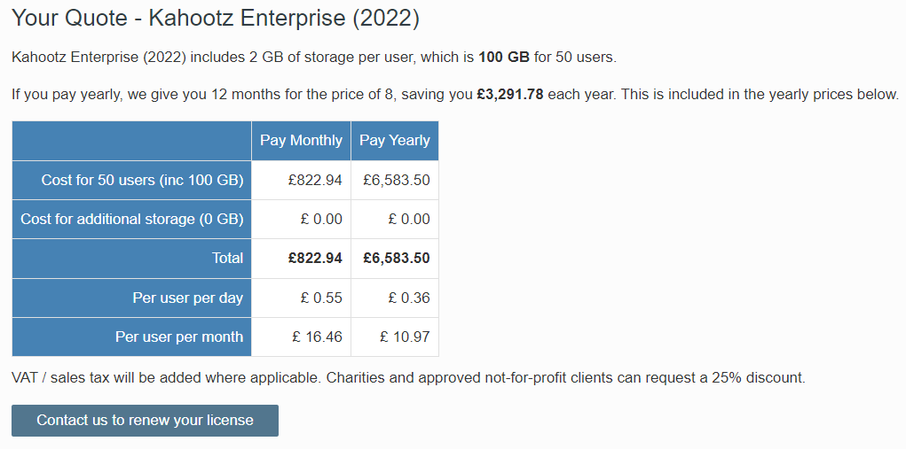Click monthly price in the 50 users row
Image resolution: width=906 pixels, height=449 pixels.
click(315, 180)
